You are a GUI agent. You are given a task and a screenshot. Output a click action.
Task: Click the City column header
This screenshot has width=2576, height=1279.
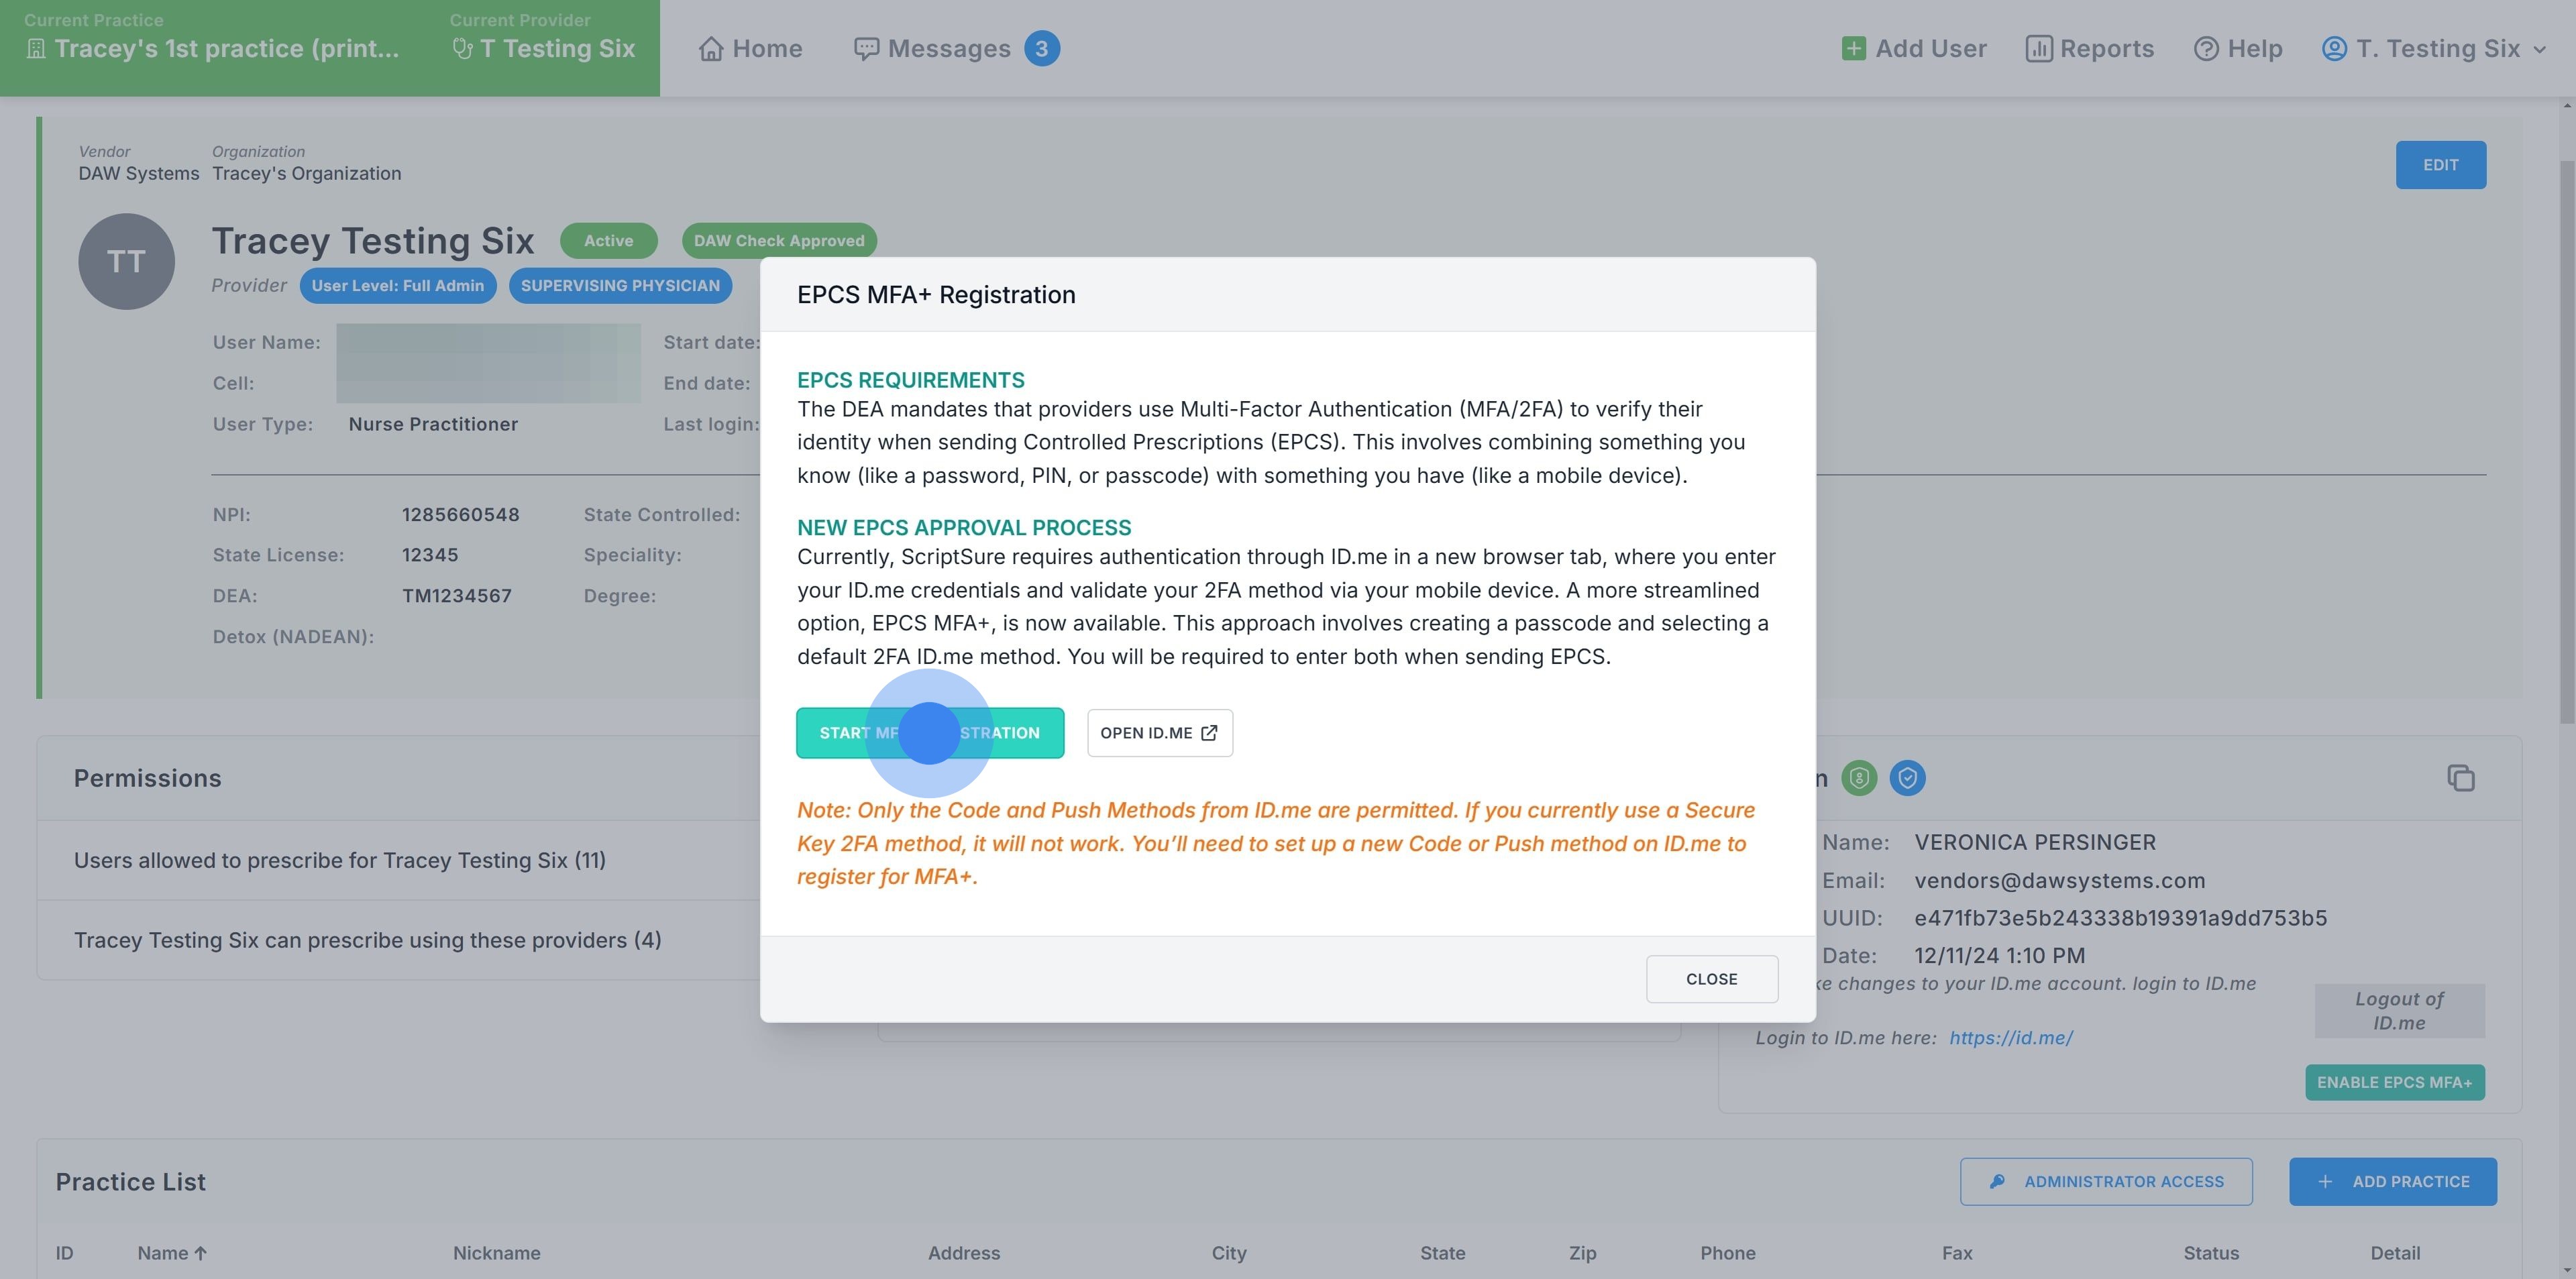[1228, 1253]
